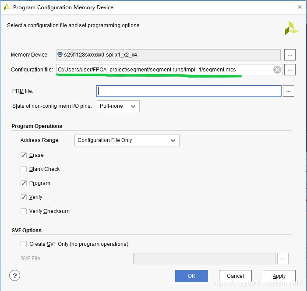This screenshot has height=291, width=307.
Task: Close the Program Configuration Memory Device dialog
Action: point(299,7)
